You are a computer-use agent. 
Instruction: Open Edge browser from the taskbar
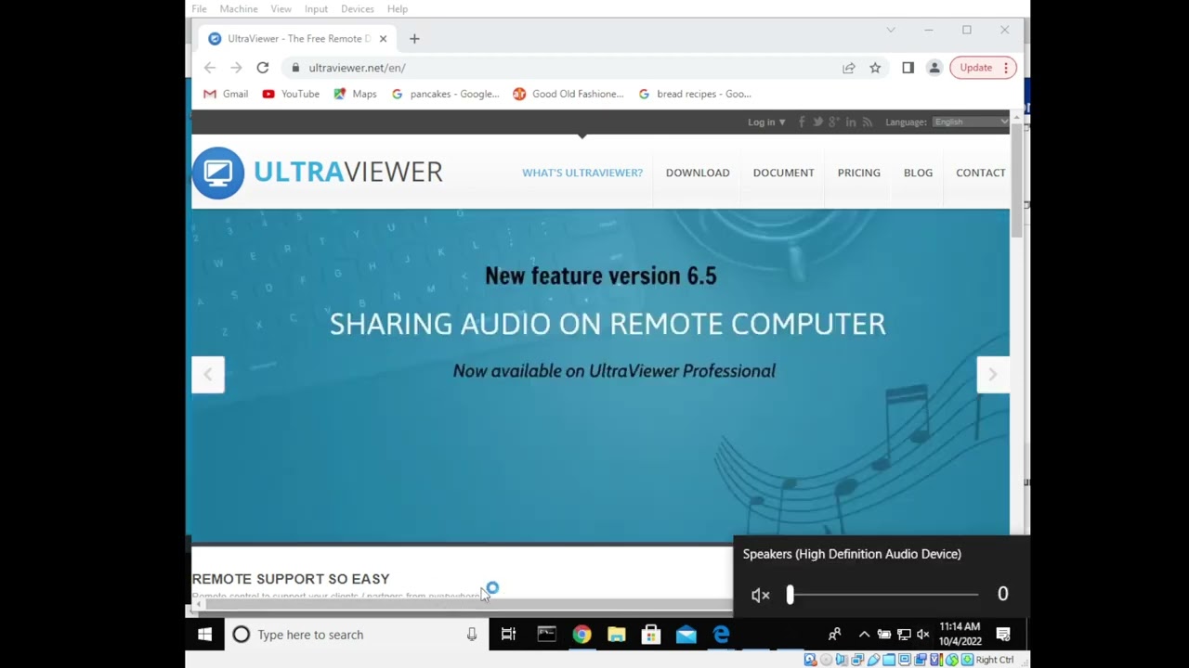[721, 635]
